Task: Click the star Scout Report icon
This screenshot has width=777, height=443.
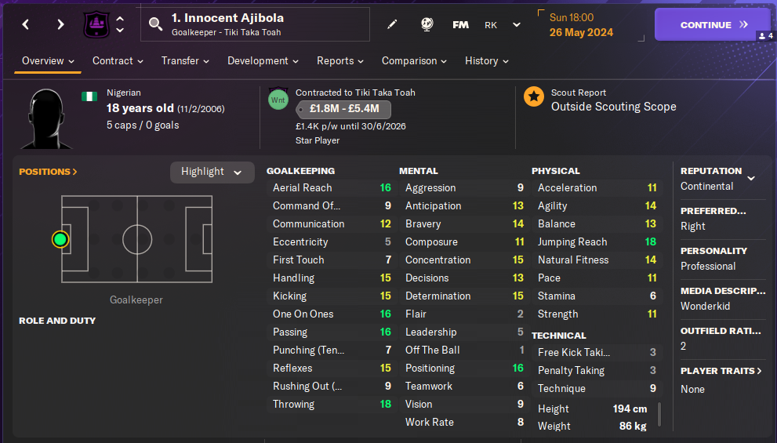Action: tap(534, 97)
